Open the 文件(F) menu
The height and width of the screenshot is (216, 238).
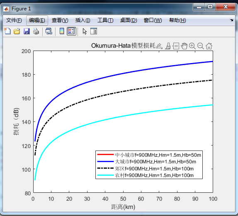pos(14,20)
